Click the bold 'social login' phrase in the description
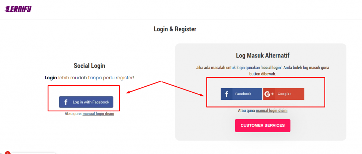The image size is (362, 154). tap(271, 68)
